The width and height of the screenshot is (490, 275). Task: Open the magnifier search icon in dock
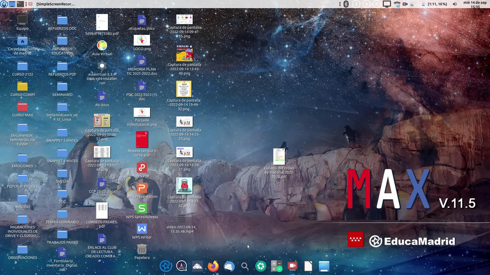point(245,266)
